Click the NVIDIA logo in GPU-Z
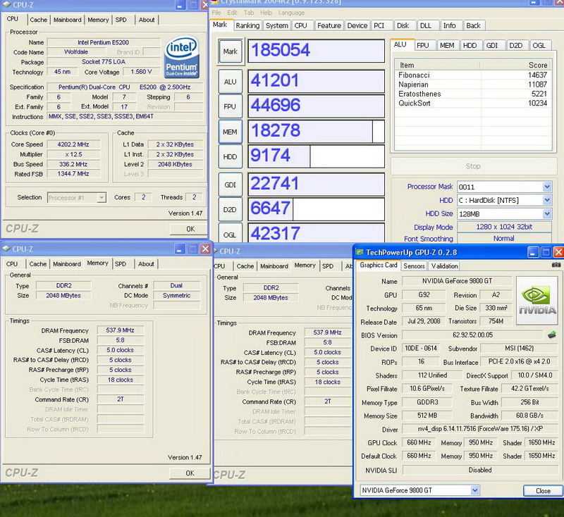 pos(537,297)
